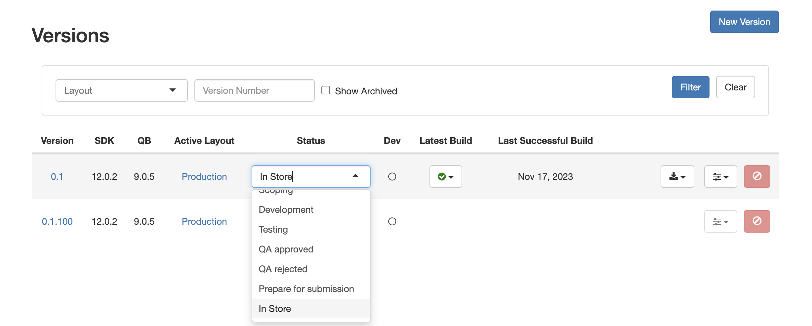The image size is (812, 326).
Task: Choose Testing status option
Action: [x=311, y=229]
